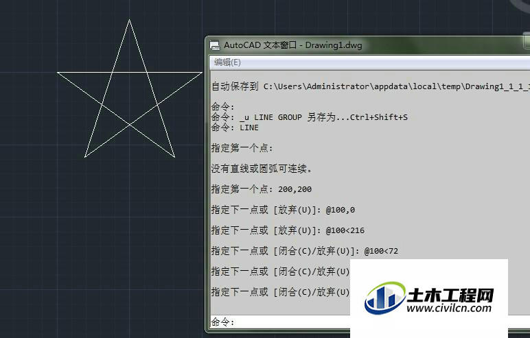Click the 命令: input line at the bottom
The height and width of the screenshot is (338, 530).
click(x=281, y=322)
